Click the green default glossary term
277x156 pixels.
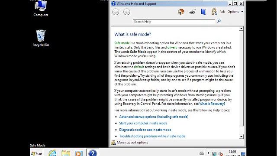[x=139, y=67]
